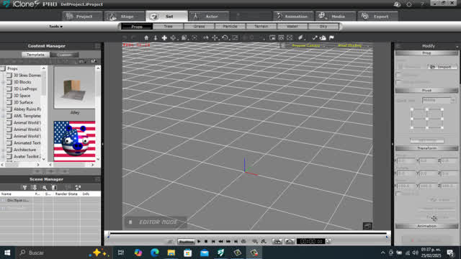Open the Mail app from taskbar

pos(205,253)
